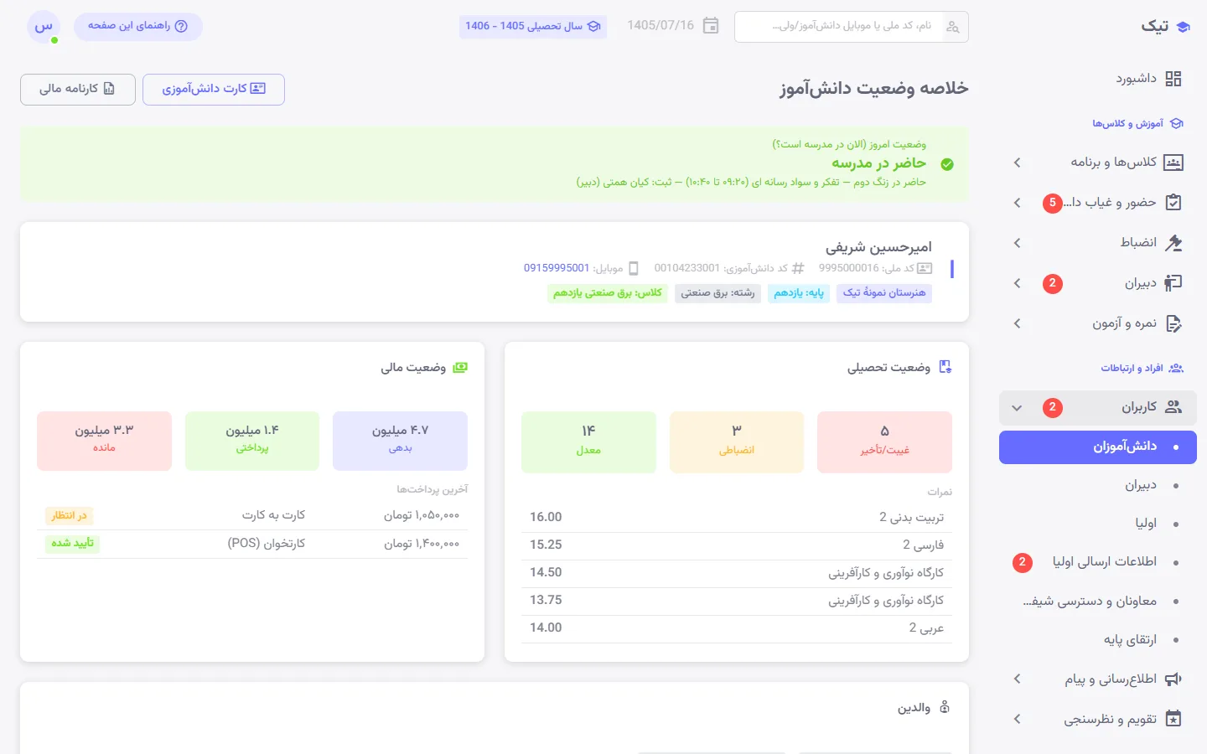
Task: Click the calendar icon beside date 1405/07/16
Action: 711,26
